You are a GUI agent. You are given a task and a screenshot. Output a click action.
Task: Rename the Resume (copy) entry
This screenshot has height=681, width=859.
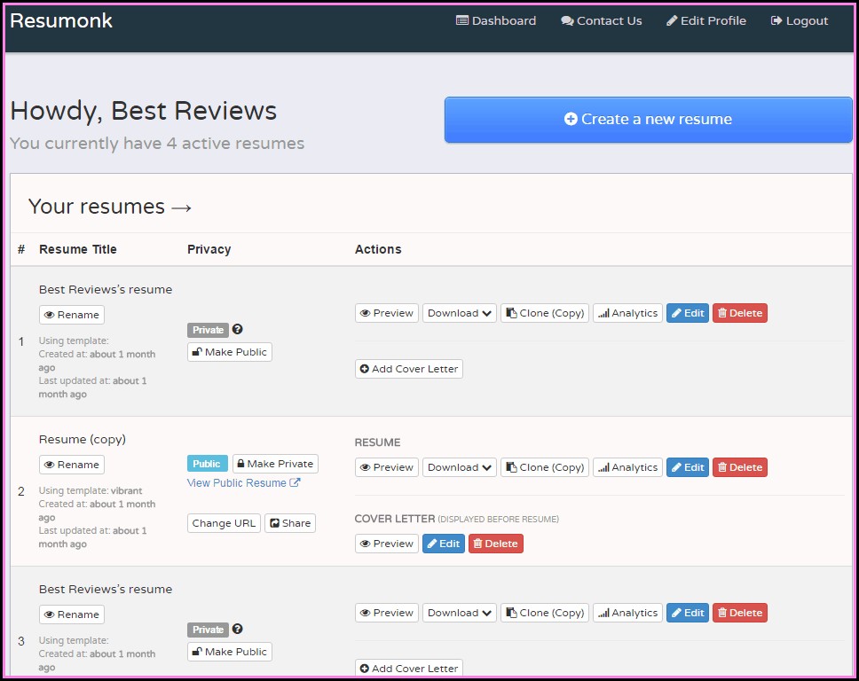pyautogui.click(x=71, y=465)
